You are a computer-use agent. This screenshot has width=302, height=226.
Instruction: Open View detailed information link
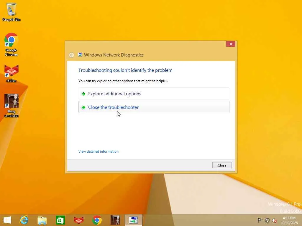pos(99,152)
